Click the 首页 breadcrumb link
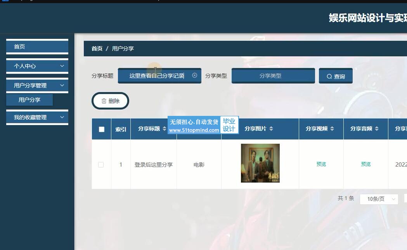The width and height of the screenshot is (407, 250). 97,48
